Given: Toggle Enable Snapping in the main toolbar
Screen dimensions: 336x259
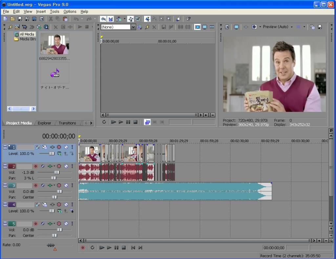Looking at the screenshot, I should (103, 19).
